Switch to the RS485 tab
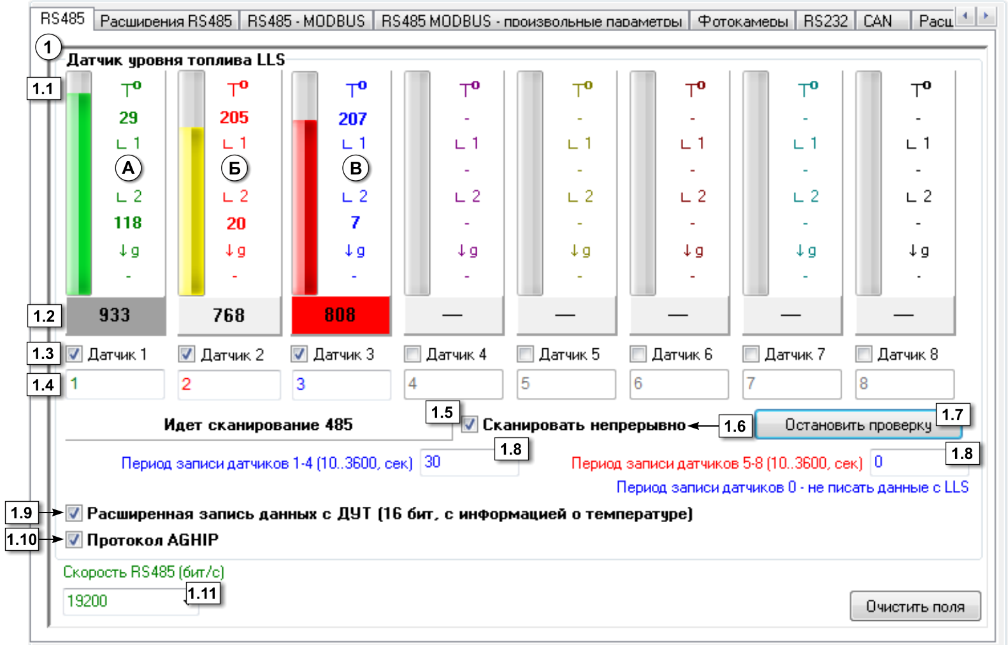Screen dimensions: 1008x645 click(62, 18)
